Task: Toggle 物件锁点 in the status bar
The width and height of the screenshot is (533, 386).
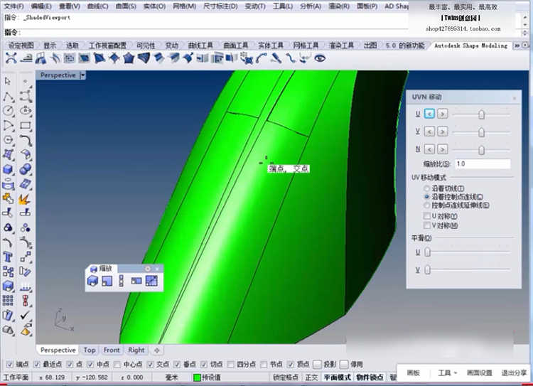Action: pyautogui.click(x=370, y=377)
